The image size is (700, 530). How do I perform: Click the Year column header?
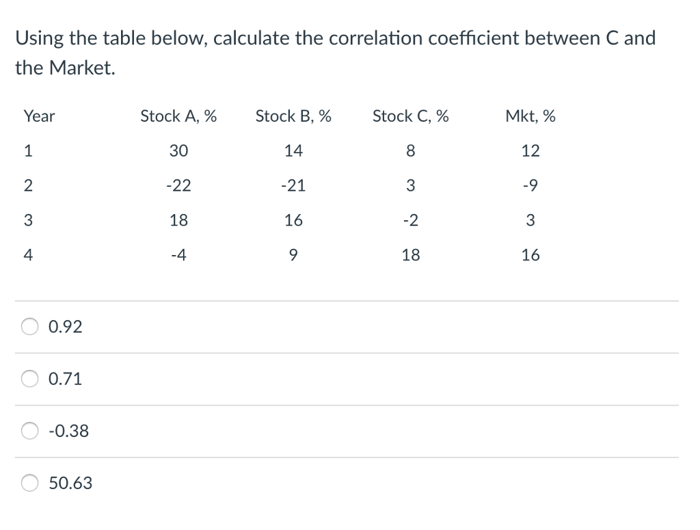coord(38,116)
